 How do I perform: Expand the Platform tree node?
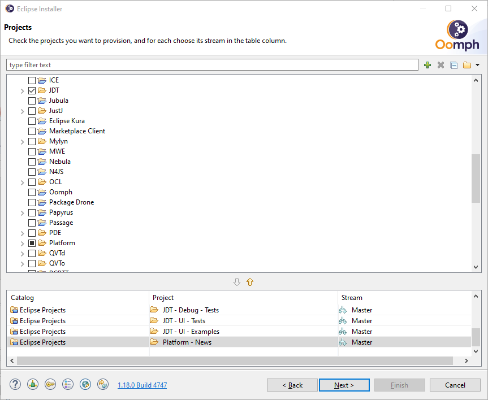22,244
